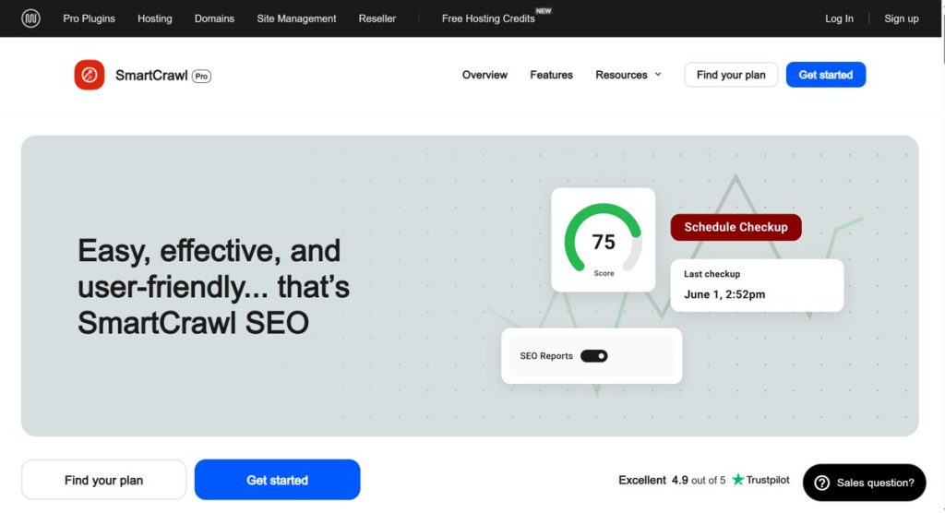This screenshot has height=513, width=945.
Task: Expand the Resources dropdown chevron
Action: [x=658, y=75]
